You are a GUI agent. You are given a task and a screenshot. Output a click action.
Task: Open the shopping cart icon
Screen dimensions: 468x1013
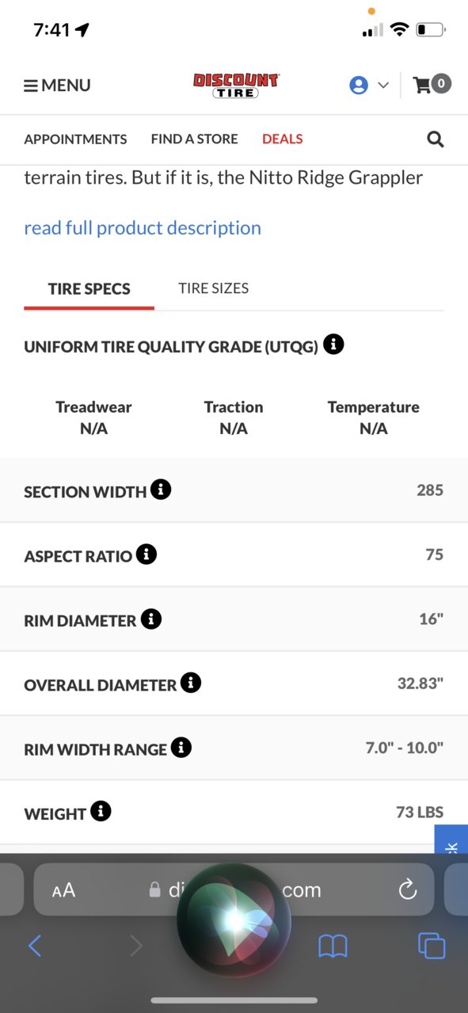(x=432, y=84)
